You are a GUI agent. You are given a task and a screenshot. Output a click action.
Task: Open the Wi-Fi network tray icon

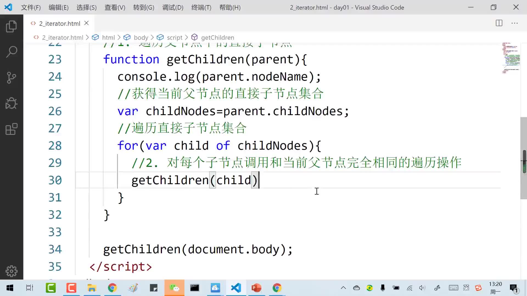pos(410,288)
